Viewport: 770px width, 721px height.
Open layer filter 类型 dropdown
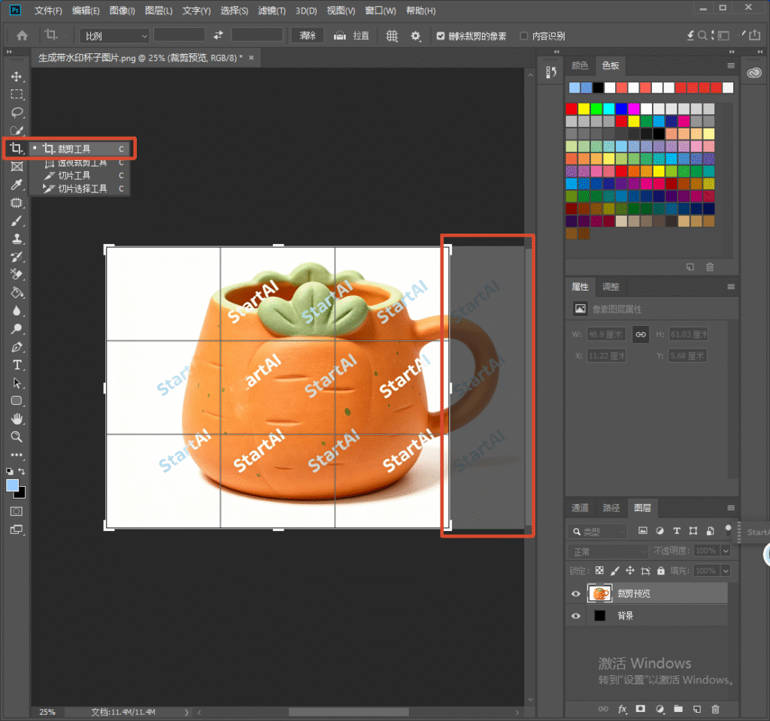coord(598,531)
